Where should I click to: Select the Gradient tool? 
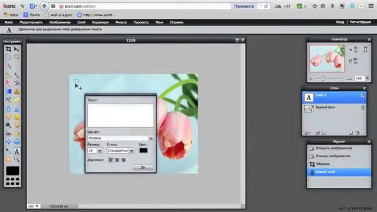8,92
